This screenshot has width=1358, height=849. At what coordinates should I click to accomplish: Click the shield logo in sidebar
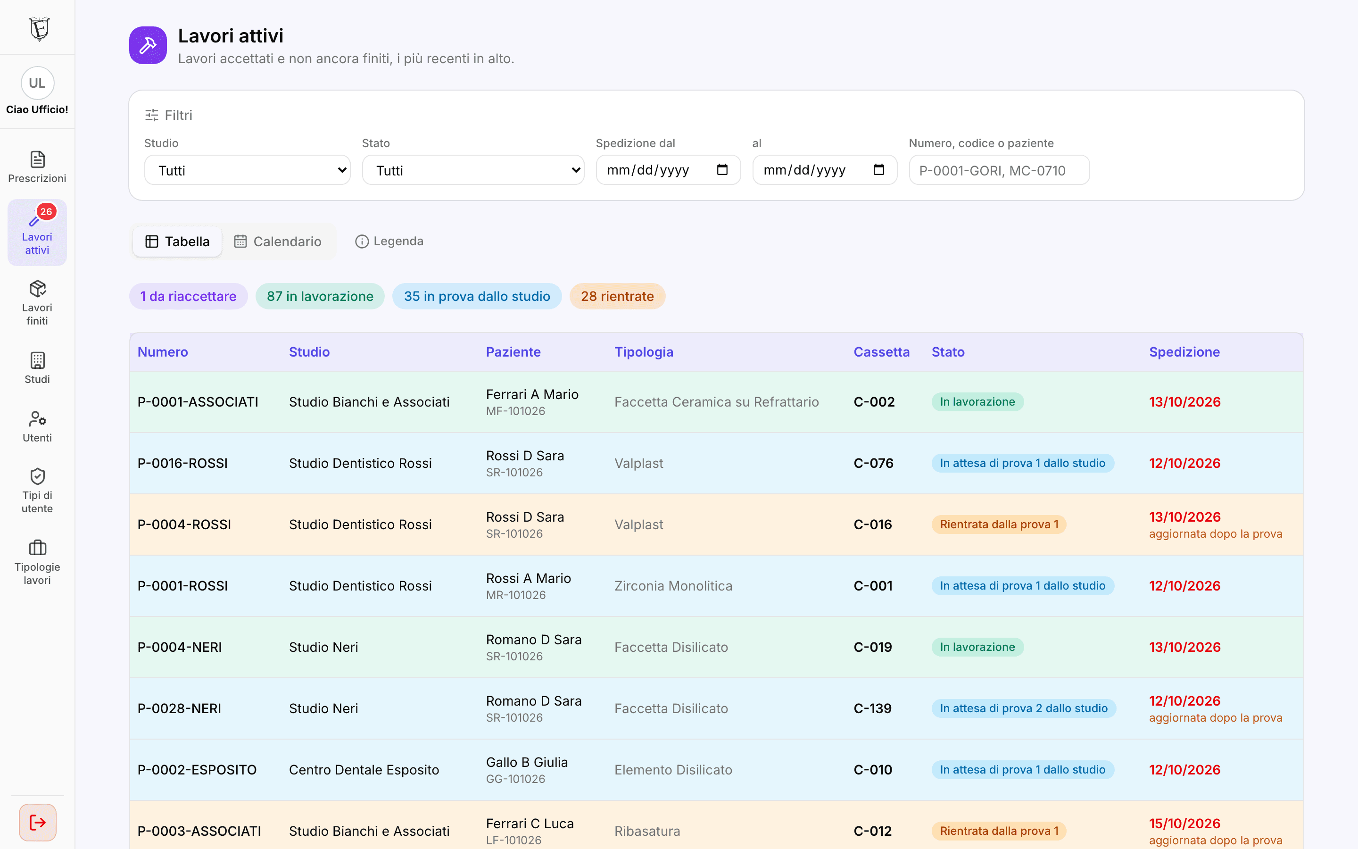pos(39,28)
